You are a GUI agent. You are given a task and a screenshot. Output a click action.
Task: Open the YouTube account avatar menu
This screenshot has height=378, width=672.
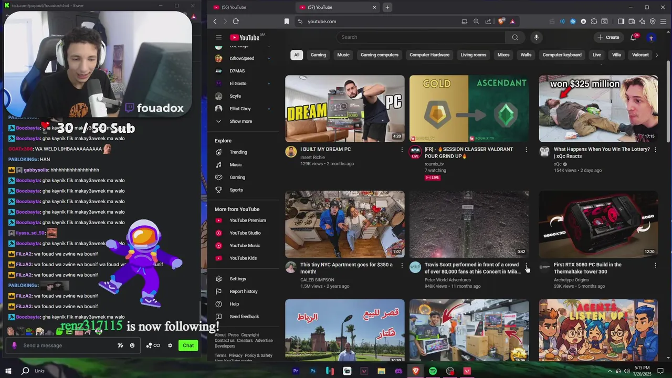[651, 37]
